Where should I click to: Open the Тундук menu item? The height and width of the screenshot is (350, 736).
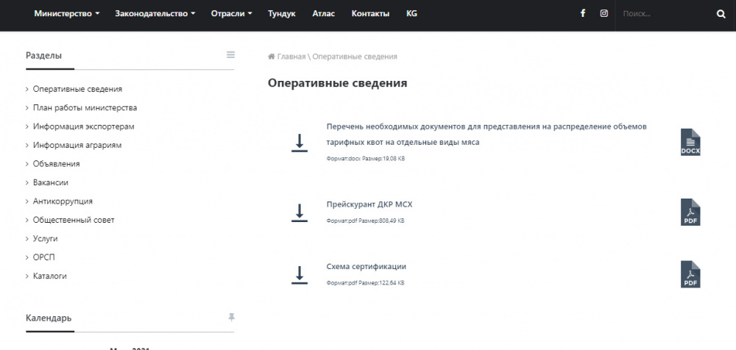pos(282,13)
